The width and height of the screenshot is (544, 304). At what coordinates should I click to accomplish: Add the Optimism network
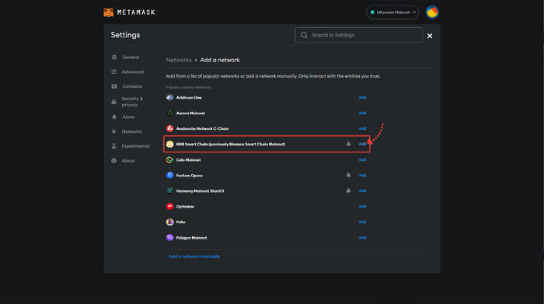362,207
